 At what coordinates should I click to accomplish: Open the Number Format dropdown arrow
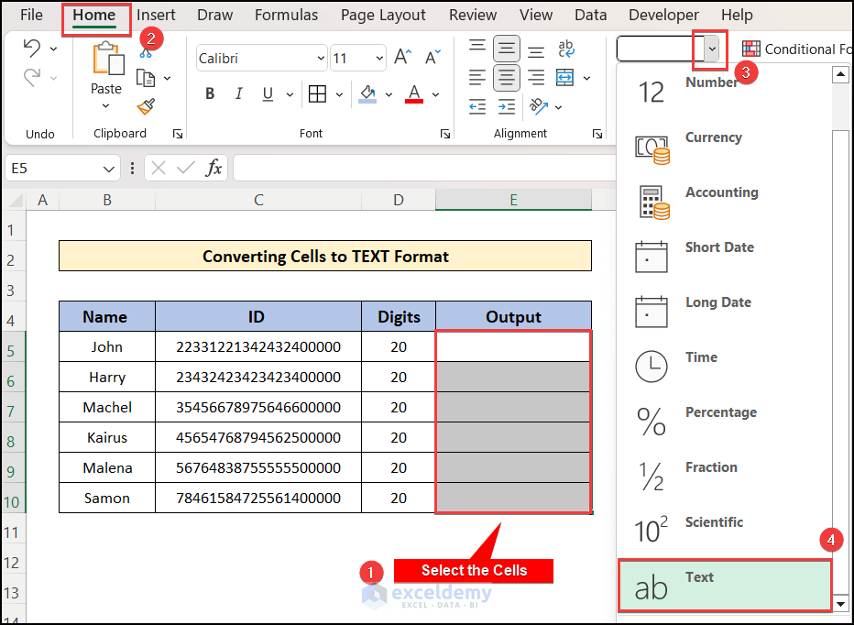click(x=712, y=49)
